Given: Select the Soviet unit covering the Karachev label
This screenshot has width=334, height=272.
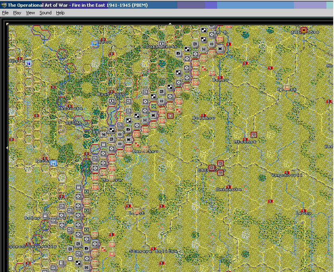Looking at the screenshot, I should 145,149.
